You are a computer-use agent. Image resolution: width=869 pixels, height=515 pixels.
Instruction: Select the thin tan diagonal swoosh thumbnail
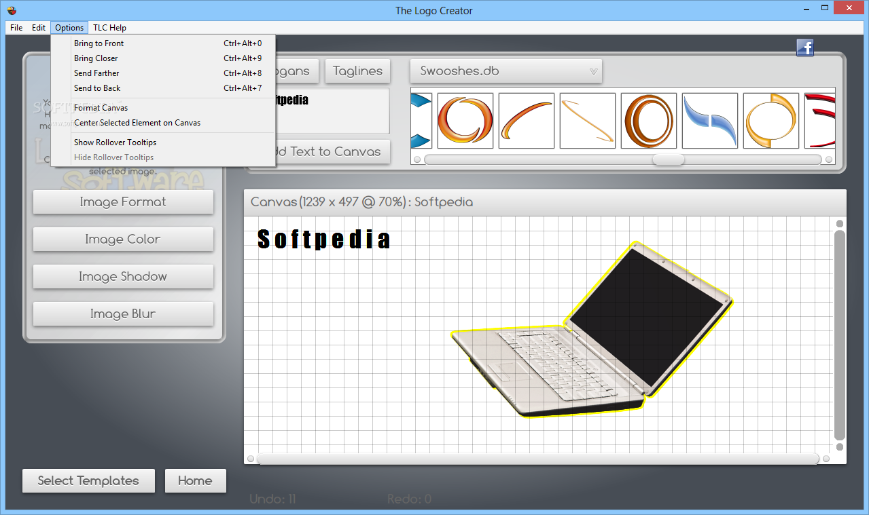[588, 121]
